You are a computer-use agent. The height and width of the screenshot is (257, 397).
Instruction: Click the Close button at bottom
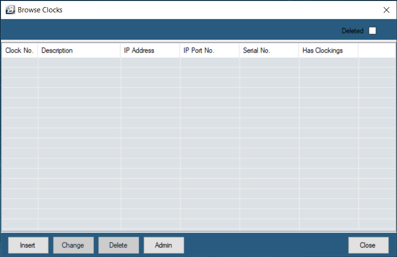point(368,245)
